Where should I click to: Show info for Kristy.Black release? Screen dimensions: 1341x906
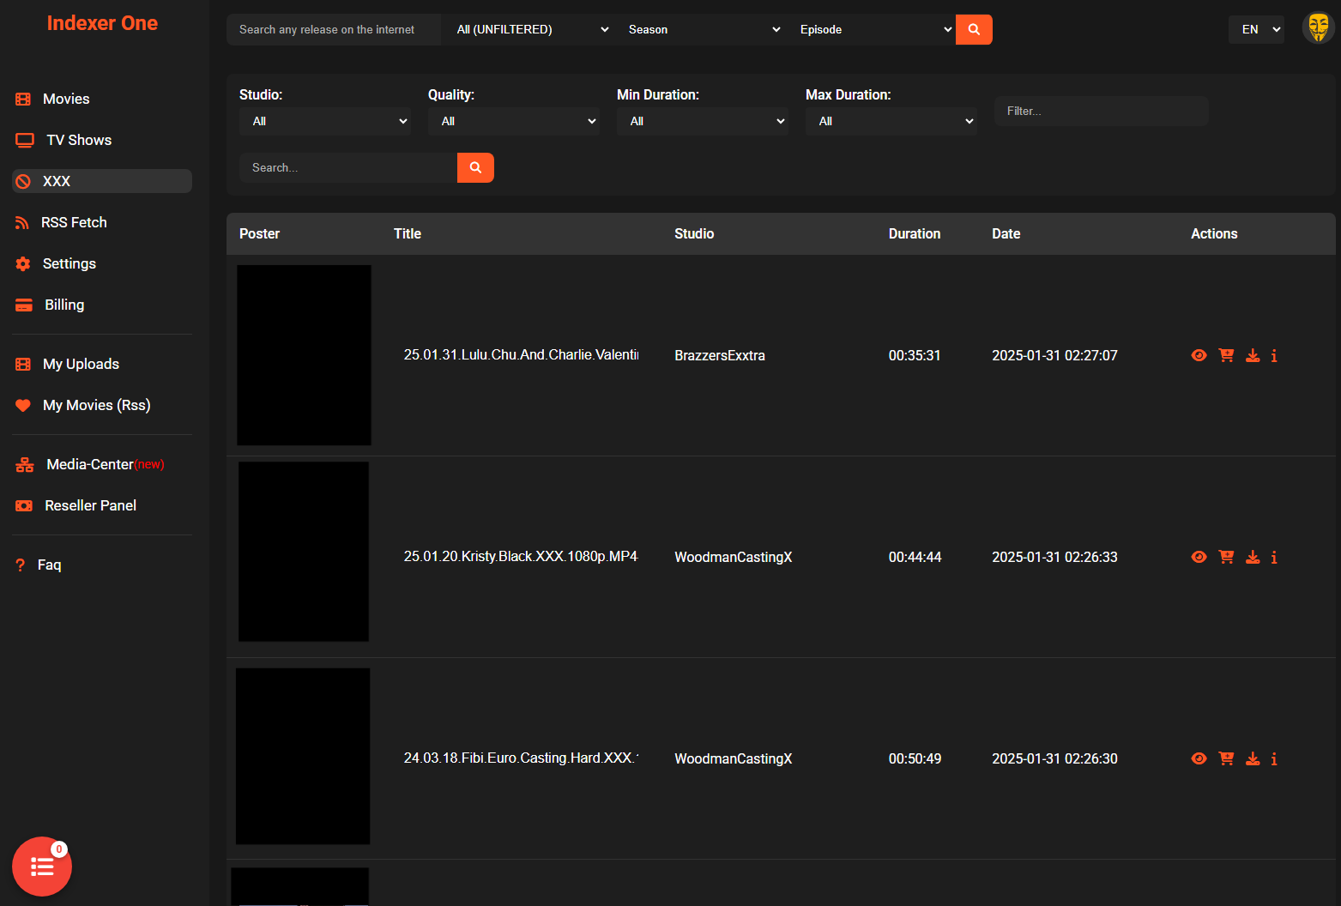[1274, 557]
